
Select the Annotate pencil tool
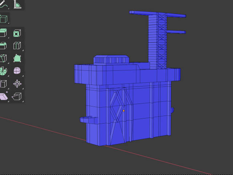point(3,4)
